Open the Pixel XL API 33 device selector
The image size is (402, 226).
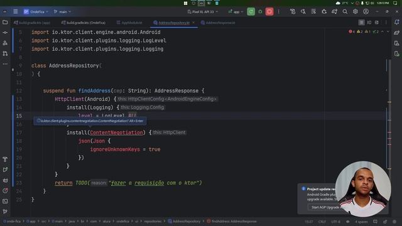pyautogui.click(x=203, y=12)
